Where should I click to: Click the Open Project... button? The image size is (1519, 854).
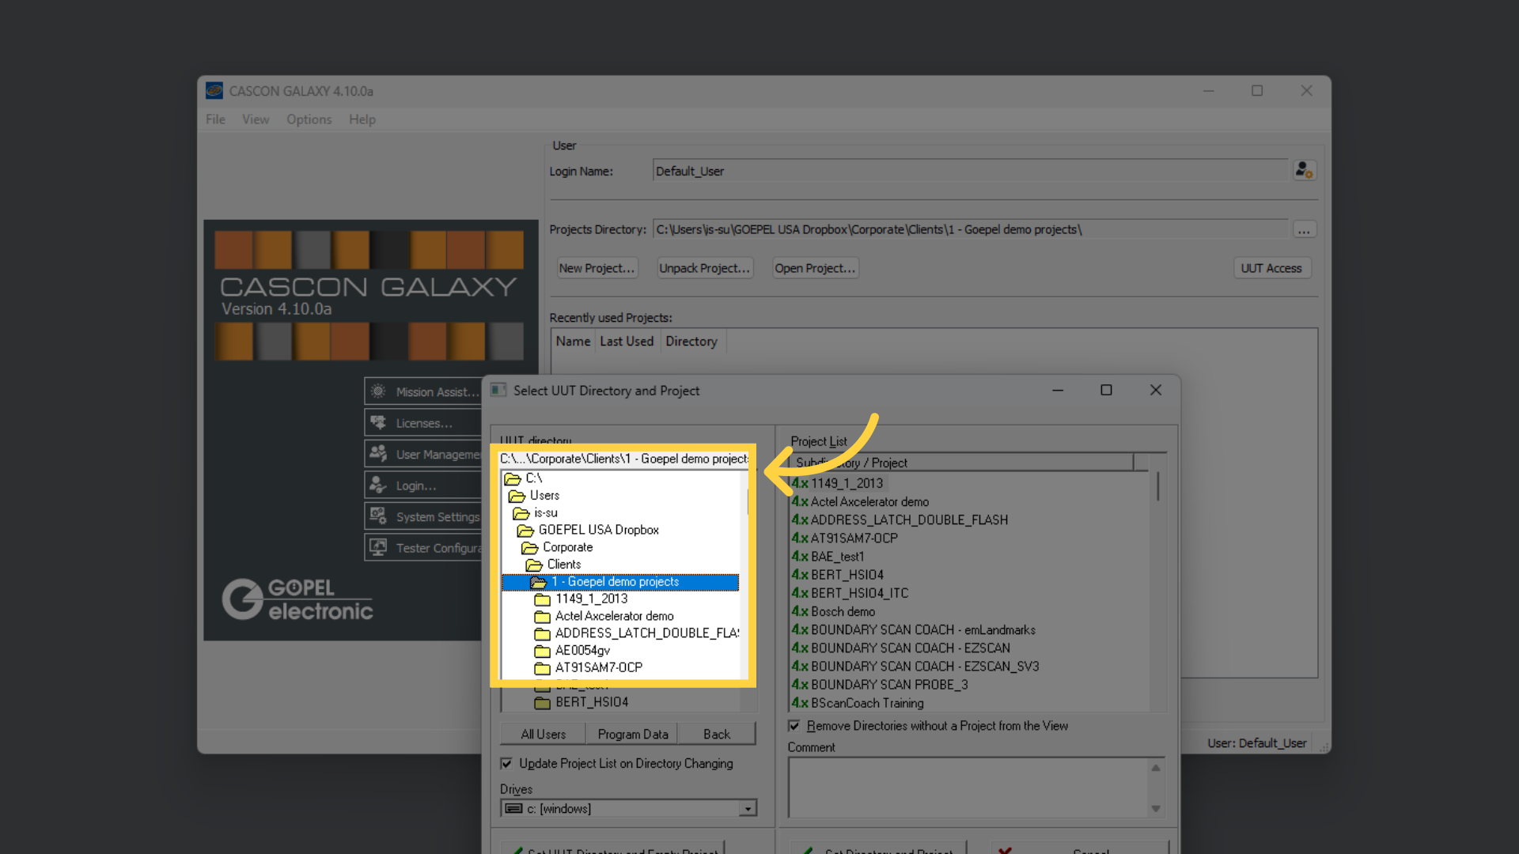pyautogui.click(x=815, y=268)
